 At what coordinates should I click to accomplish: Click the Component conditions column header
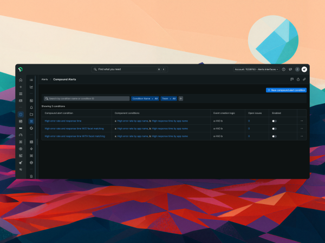coord(127,113)
